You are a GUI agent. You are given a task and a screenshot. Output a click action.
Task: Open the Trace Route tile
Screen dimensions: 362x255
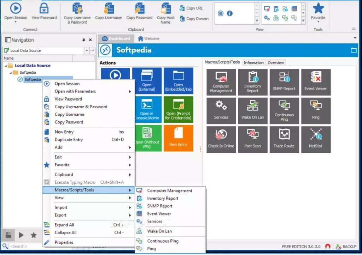pos(284,139)
